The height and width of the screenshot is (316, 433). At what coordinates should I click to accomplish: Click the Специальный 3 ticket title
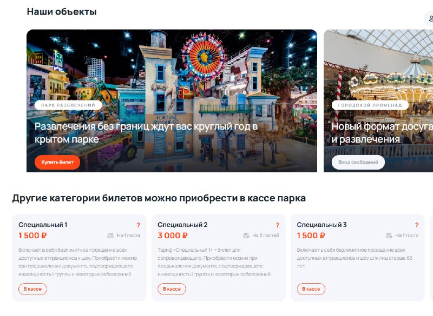pos(322,225)
